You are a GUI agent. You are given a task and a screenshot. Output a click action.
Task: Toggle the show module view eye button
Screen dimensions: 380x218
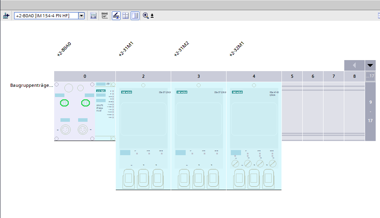click(116, 16)
